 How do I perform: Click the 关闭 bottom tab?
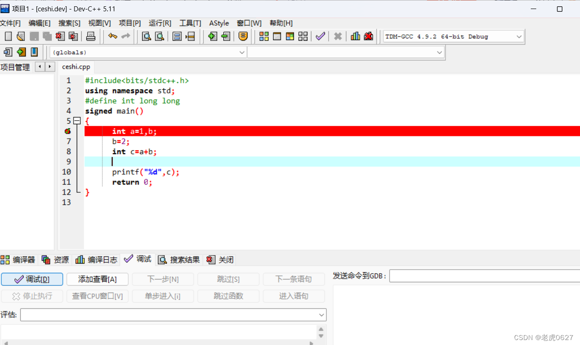click(220, 260)
